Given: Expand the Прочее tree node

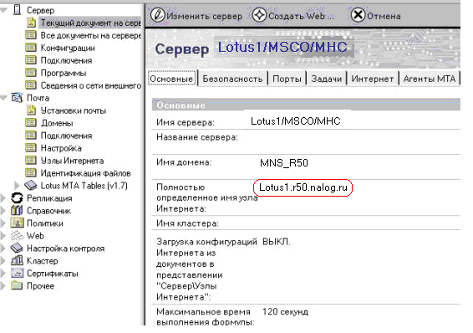Looking at the screenshot, I should 3,285.
